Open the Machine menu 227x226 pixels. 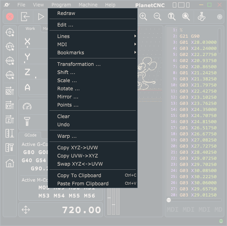point(88,5)
